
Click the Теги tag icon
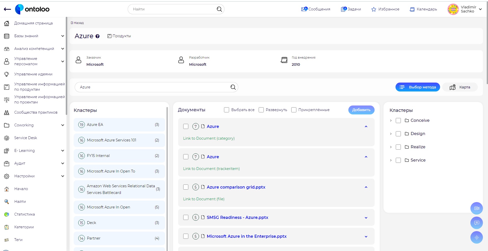click(7, 240)
